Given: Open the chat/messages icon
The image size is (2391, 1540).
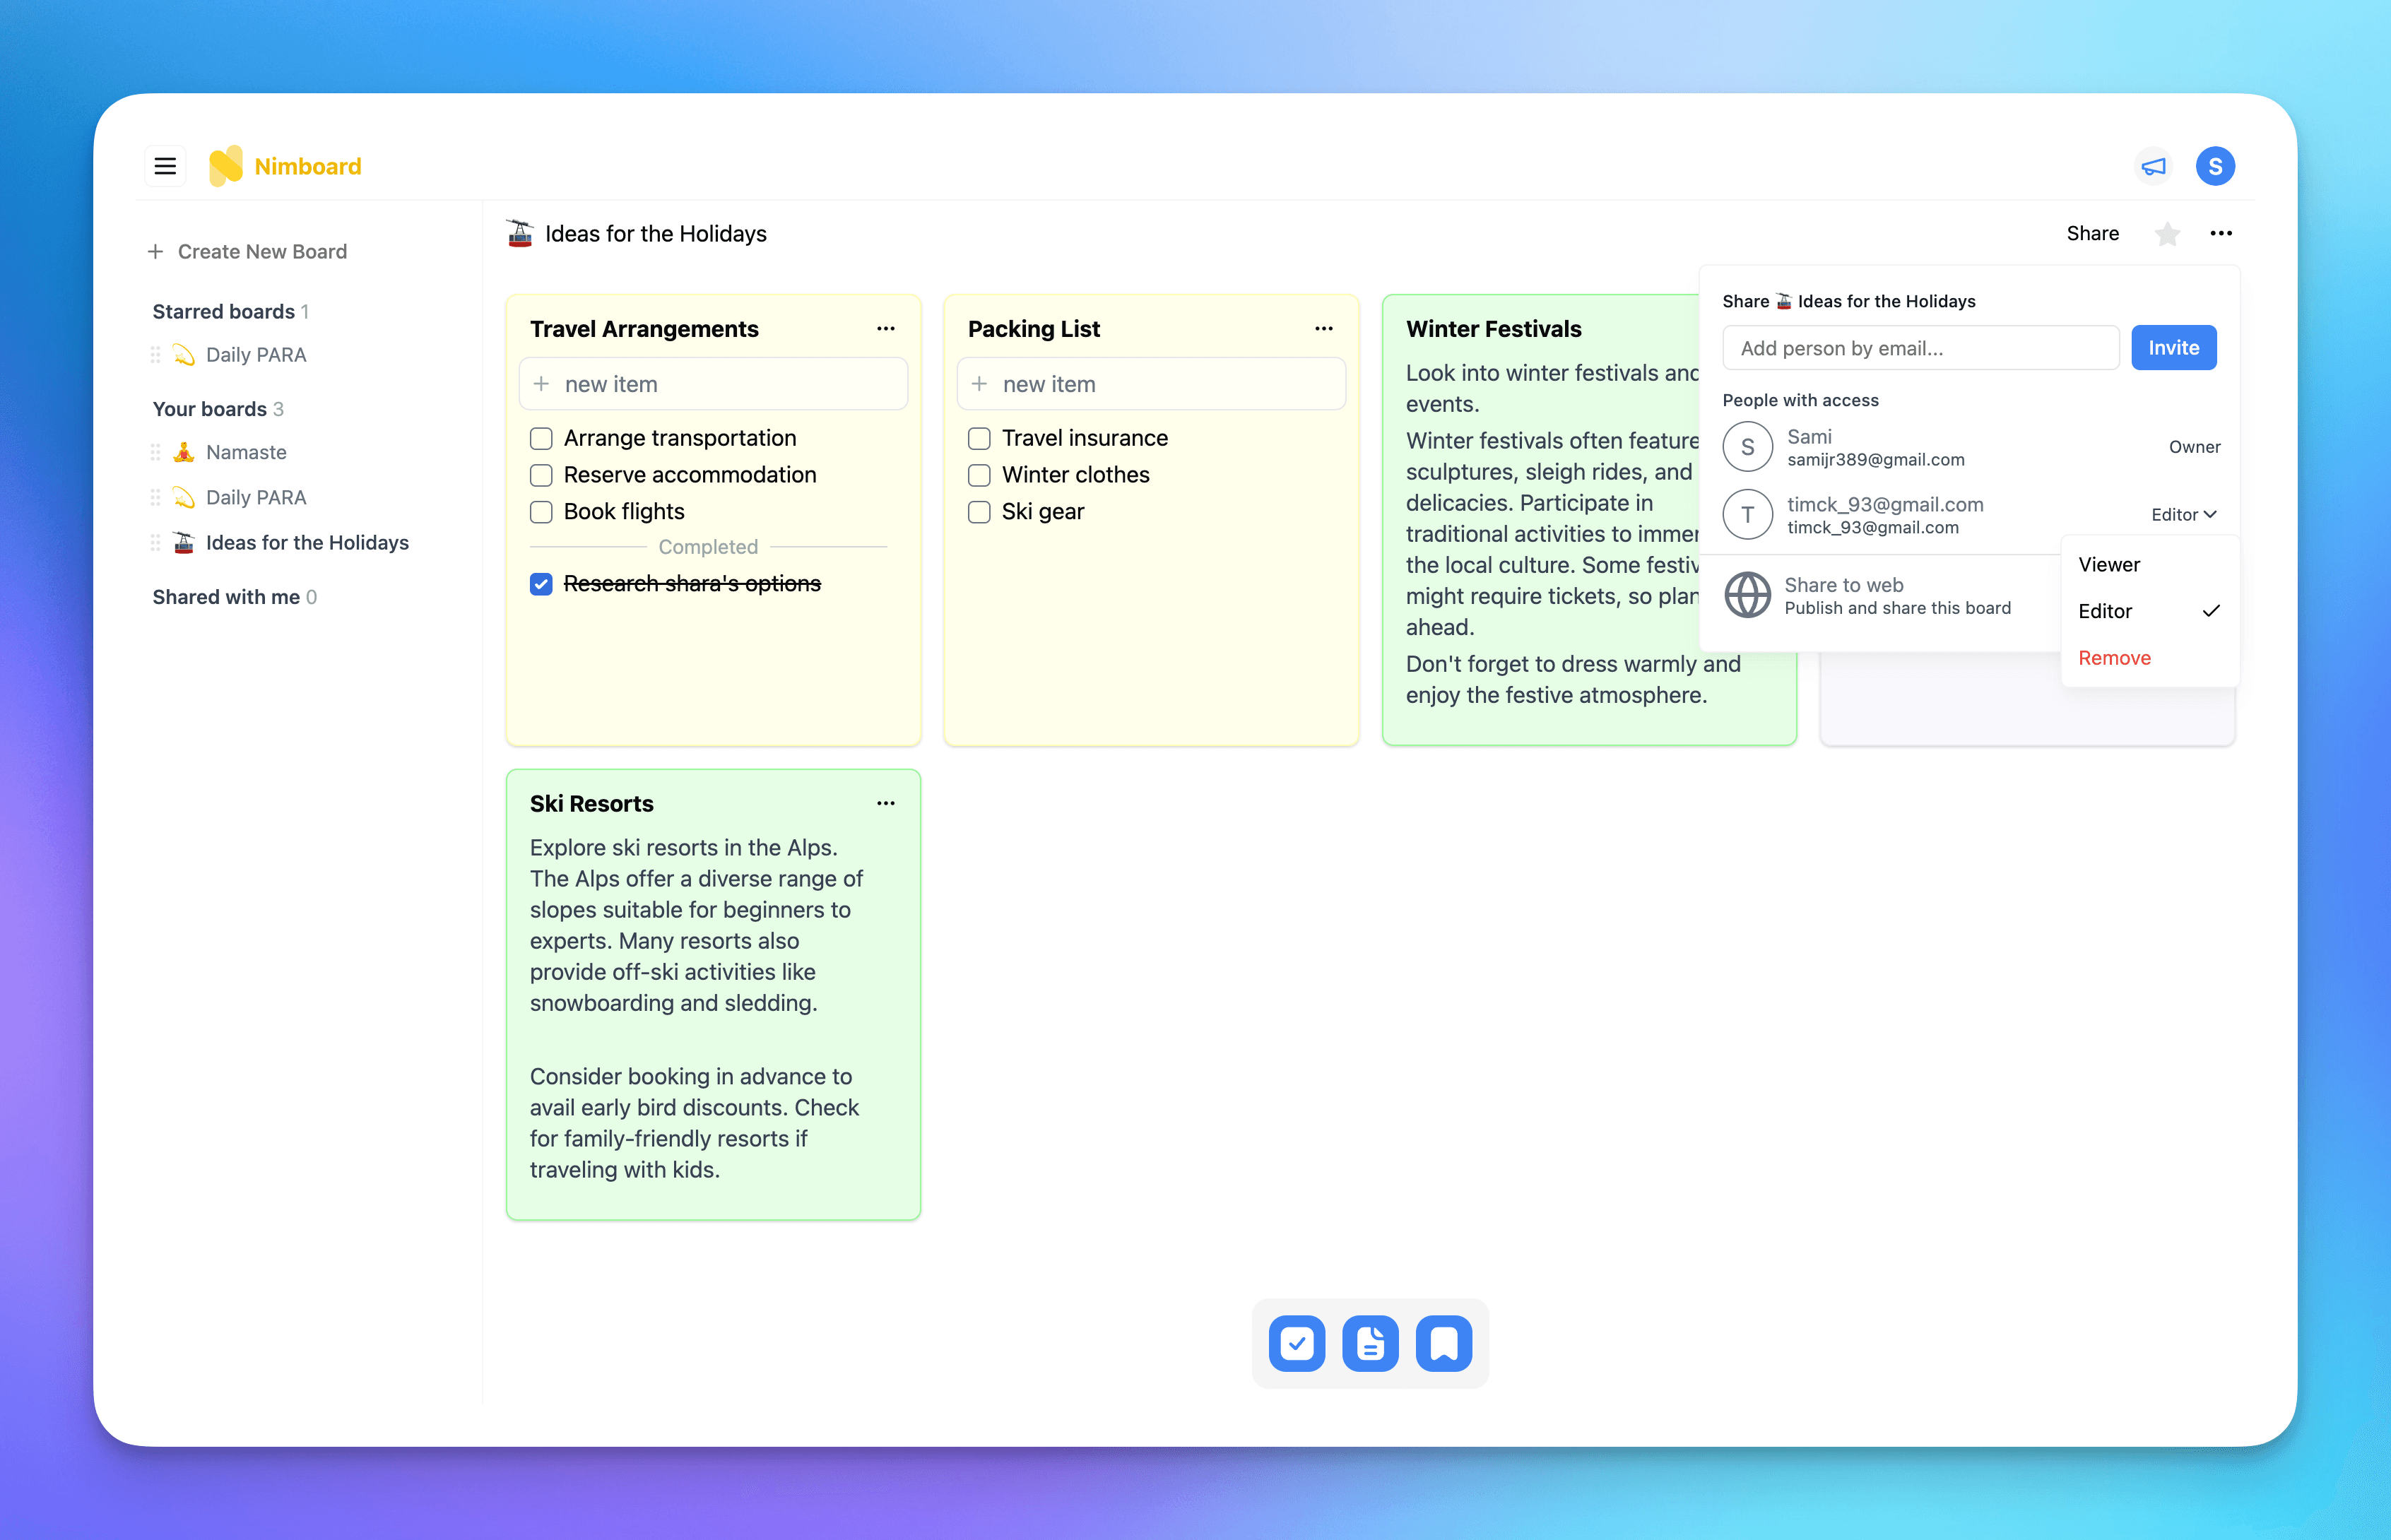Looking at the screenshot, I should tap(2152, 164).
